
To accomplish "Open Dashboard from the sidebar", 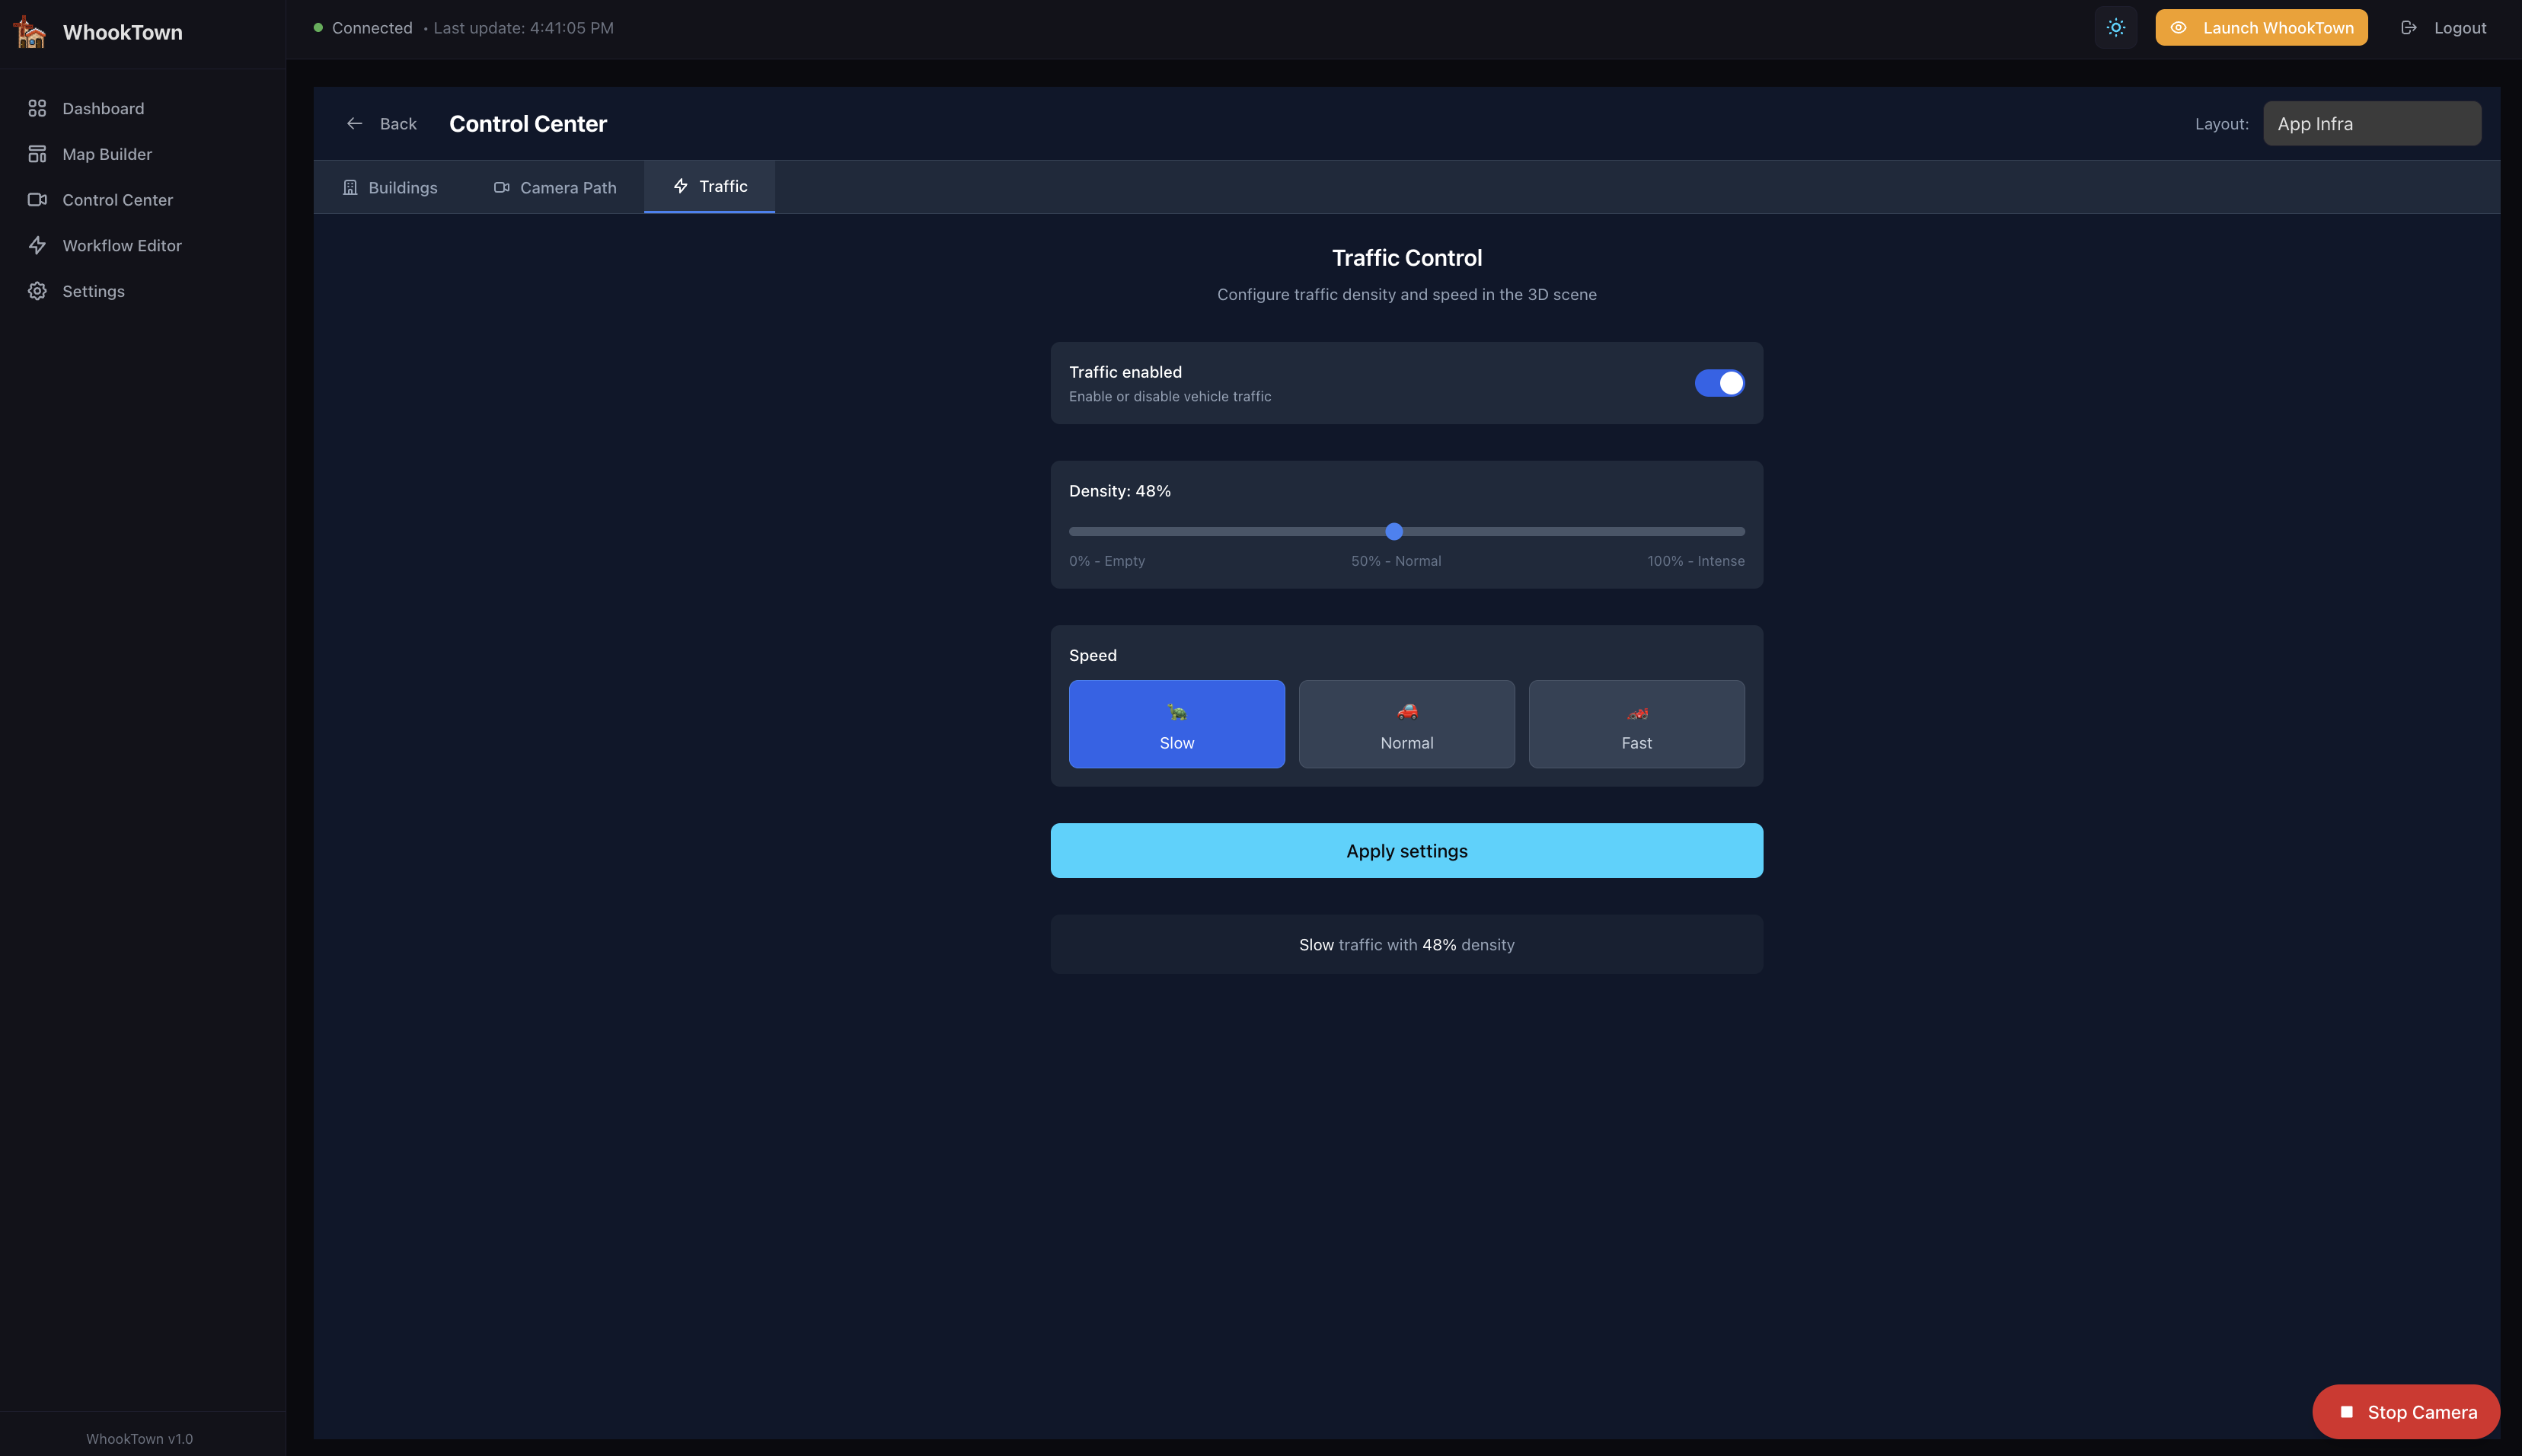I will 102,108.
